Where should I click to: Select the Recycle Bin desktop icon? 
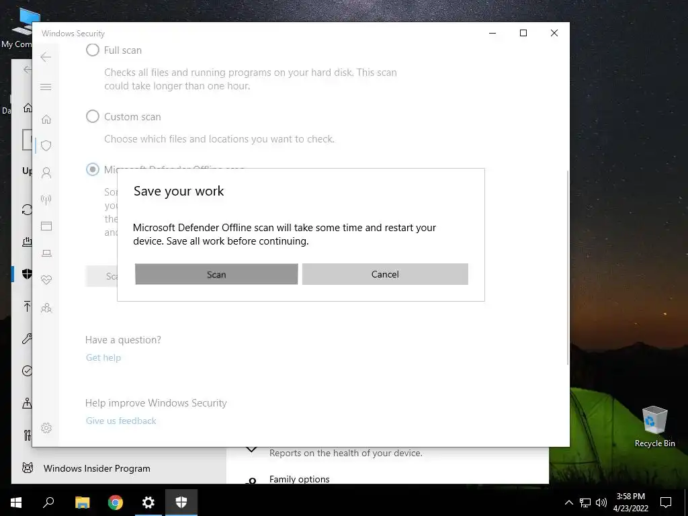(654, 427)
